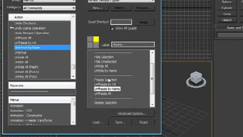The image size is (243, 137).
Task: Select the bottom-right gray quad swatch
Action: click(x=96, y=46)
